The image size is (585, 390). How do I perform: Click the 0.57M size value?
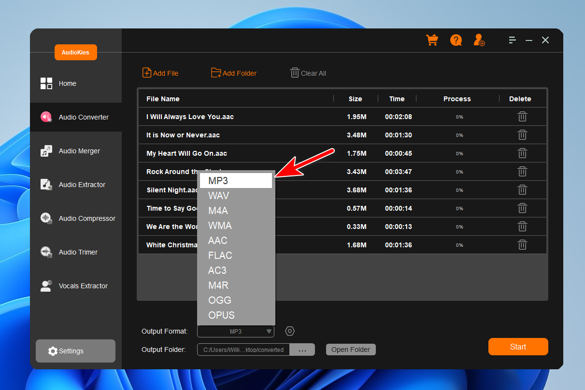click(357, 208)
